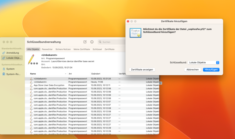235x139 pixels.
Task: Click the Schlüsselbundverwaltung window title
Action: point(44,42)
